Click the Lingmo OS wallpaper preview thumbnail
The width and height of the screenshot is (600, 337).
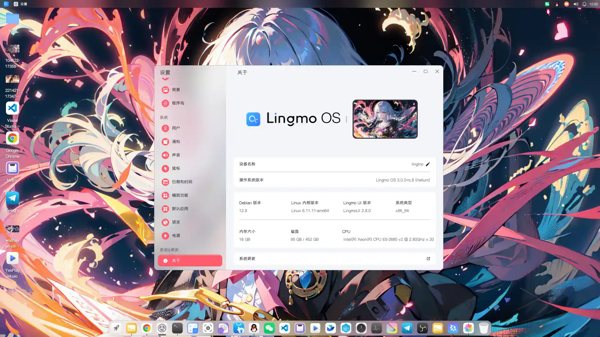point(385,119)
